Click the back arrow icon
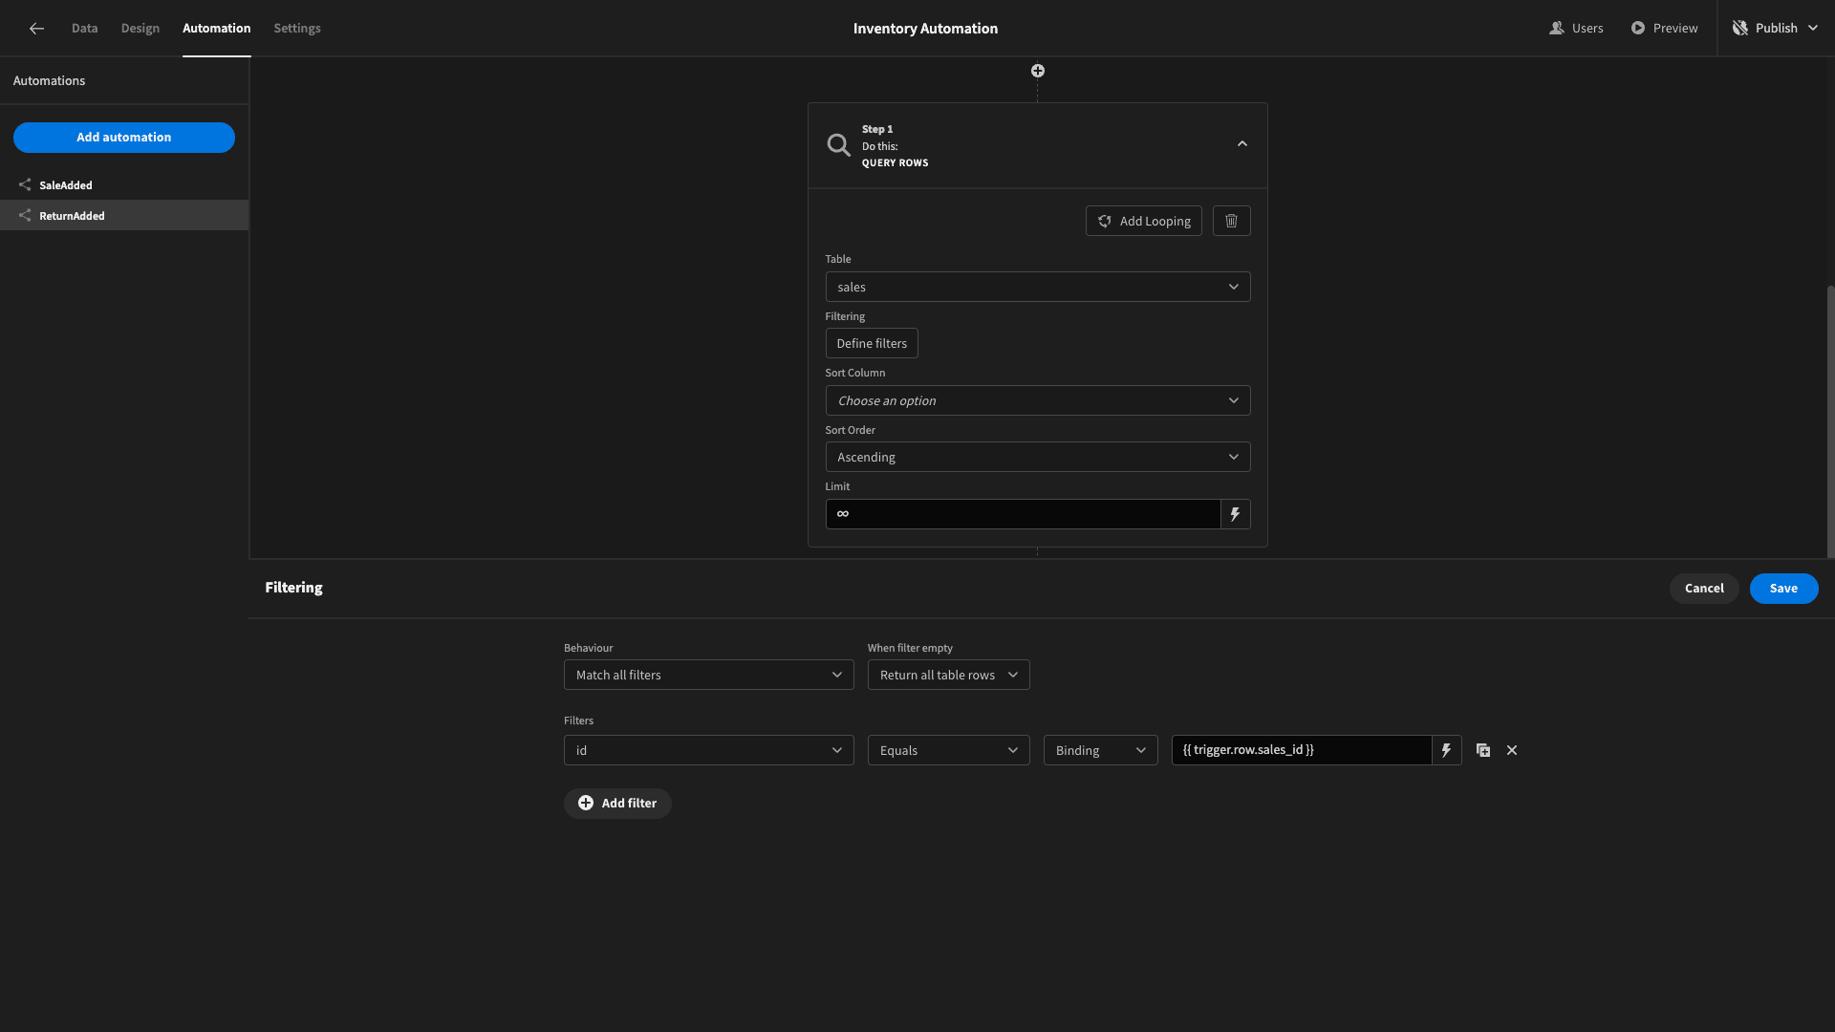 (36, 29)
